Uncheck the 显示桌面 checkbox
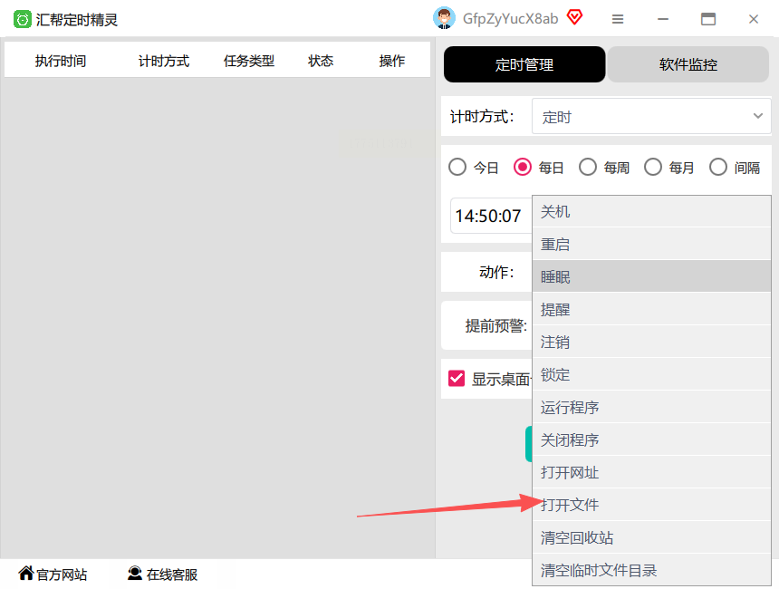This screenshot has height=589, width=779. click(457, 378)
